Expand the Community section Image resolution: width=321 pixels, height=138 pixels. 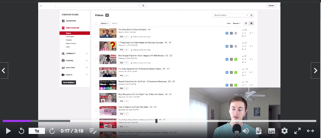click(x=87, y=53)
